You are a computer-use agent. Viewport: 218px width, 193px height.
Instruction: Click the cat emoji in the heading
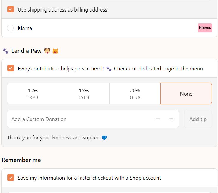tap(55, 51)
